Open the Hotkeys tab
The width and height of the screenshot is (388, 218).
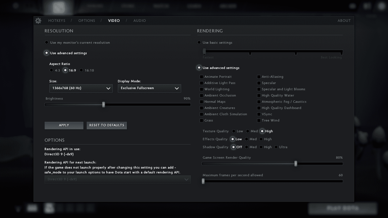(57, 21)
